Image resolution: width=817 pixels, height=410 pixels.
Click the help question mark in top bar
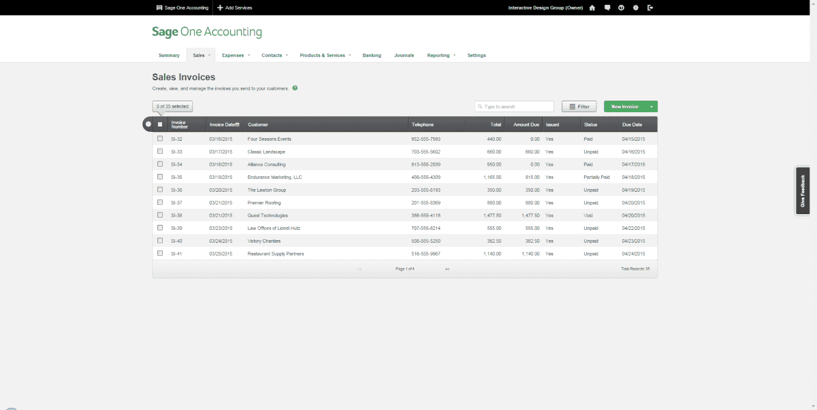[621, 7]
